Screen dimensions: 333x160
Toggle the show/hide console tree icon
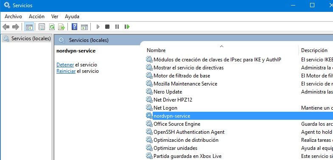point(29,27)
